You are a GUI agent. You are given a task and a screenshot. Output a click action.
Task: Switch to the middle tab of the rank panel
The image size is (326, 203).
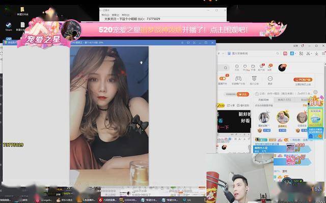(x=284, y=100)
